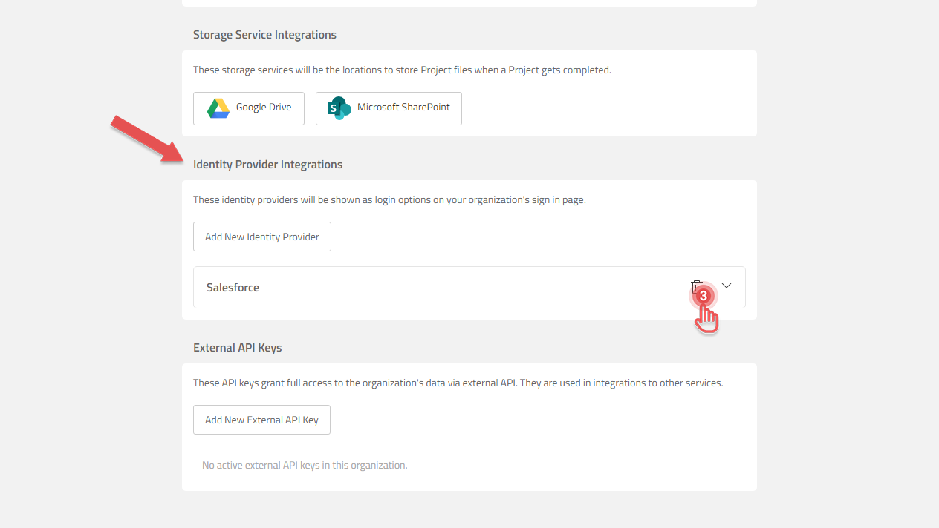Click the Microsoft SharePoint logo icon

pyautogui.click(x=339, y=108)
